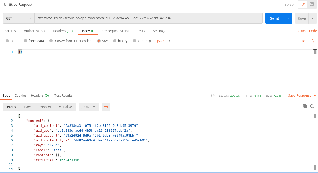Switch to the Authorization tab
Viewport: 318px width, 173px height.
pos(34,31)
